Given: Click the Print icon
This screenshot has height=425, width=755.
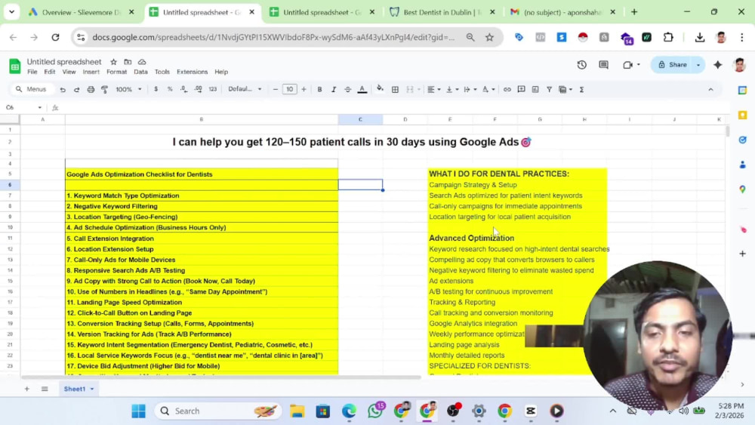Looking at the screenshot, I should pyautogui.click(x=91, y=90).
